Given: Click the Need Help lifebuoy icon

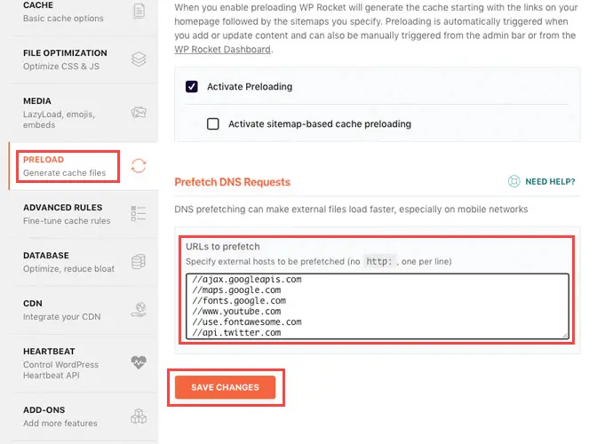Looking at the screenshot, I should (513, 182).
